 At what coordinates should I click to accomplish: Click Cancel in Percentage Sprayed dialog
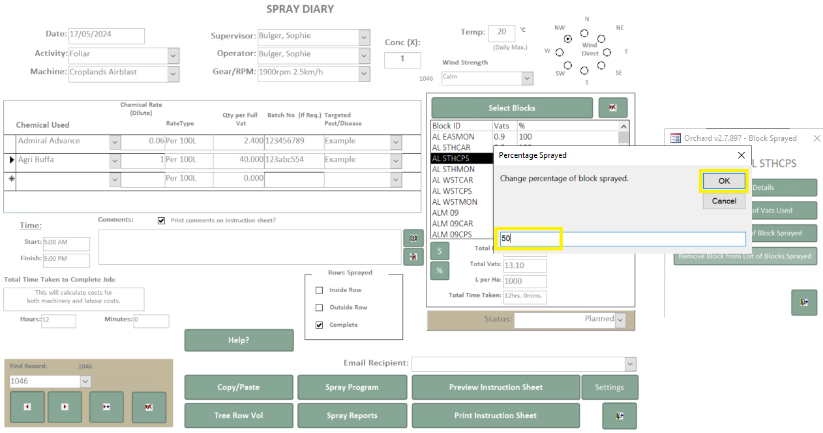[x=724, y=201]
